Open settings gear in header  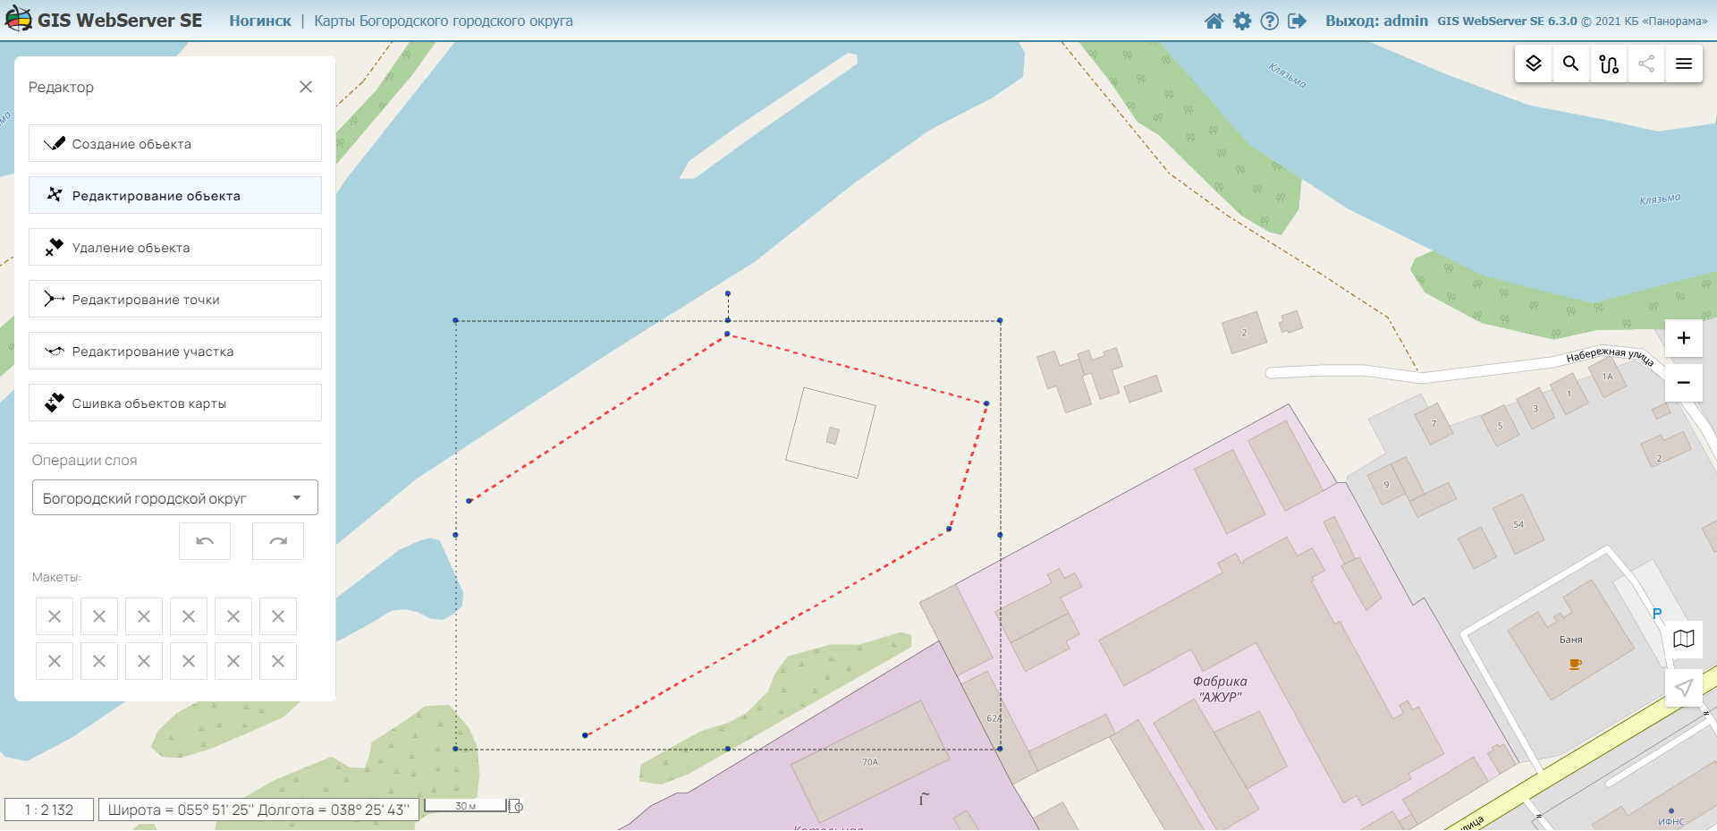[x=1242, y=21]
